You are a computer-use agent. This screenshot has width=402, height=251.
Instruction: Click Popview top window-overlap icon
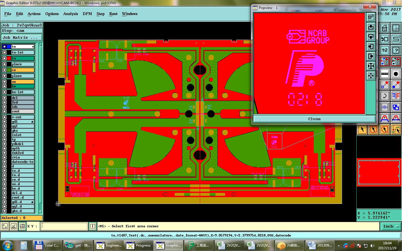coord(371,17)
